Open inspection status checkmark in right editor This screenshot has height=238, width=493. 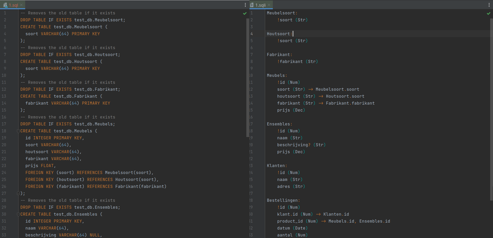point(488,13)
